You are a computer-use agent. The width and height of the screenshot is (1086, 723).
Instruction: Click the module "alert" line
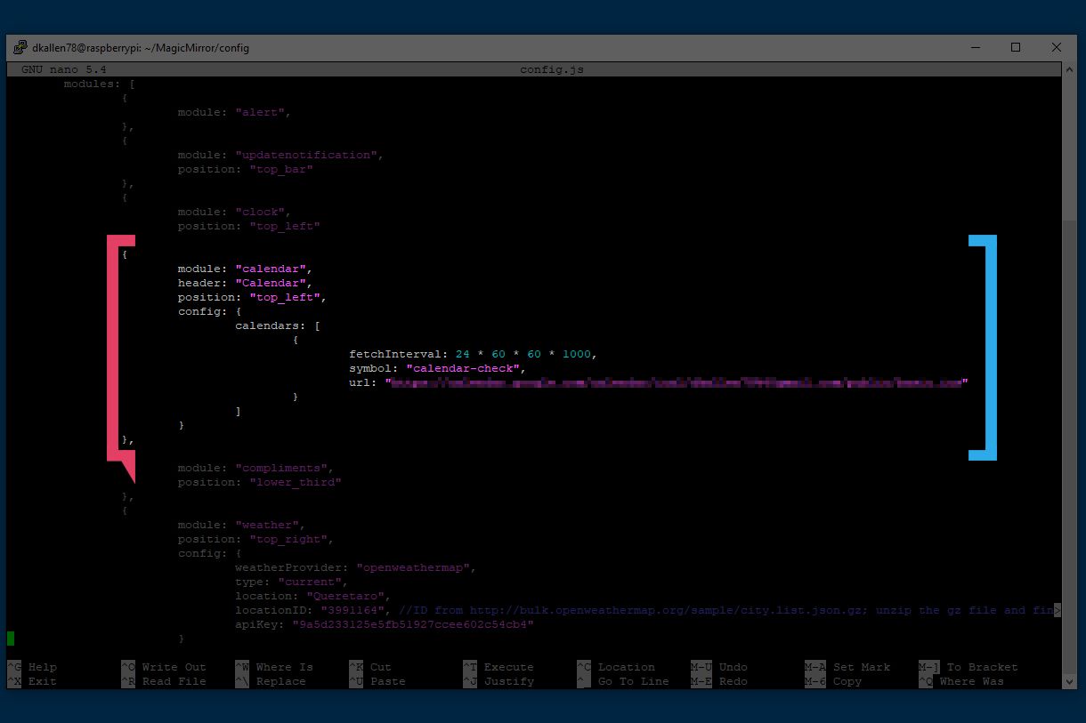click(x=235, y=112)
